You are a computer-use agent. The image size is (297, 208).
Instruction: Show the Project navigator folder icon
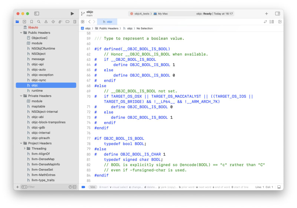point(17,22)
